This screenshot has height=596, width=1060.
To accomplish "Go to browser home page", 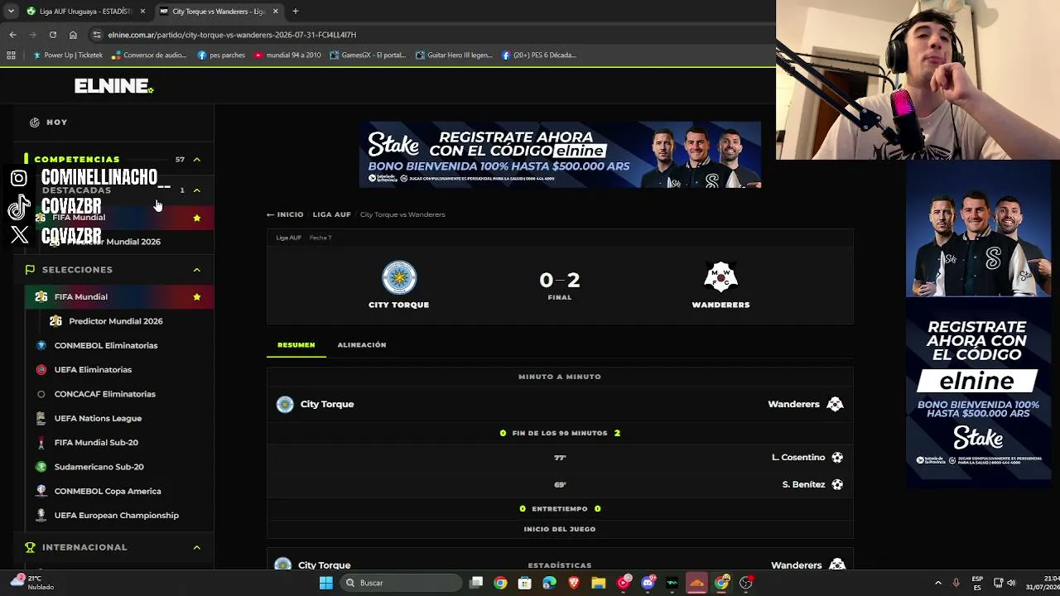I will [x=73, y=35].
